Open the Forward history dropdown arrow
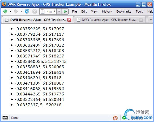Viewport: 154px width, 122px height. pos(21,11)
